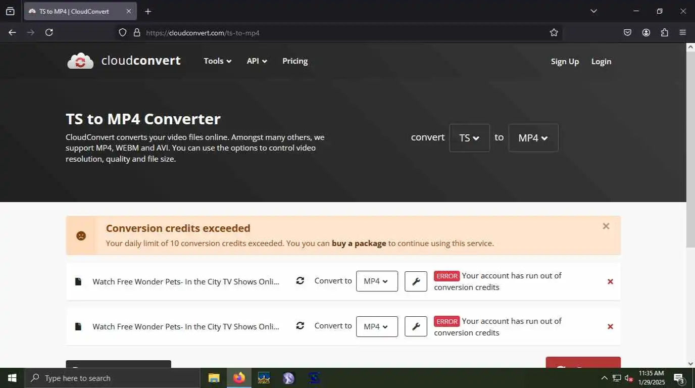The width and height of the screenshot is (695, 388).
Task: Click the taskbar search box
Action: pos(112,378)
